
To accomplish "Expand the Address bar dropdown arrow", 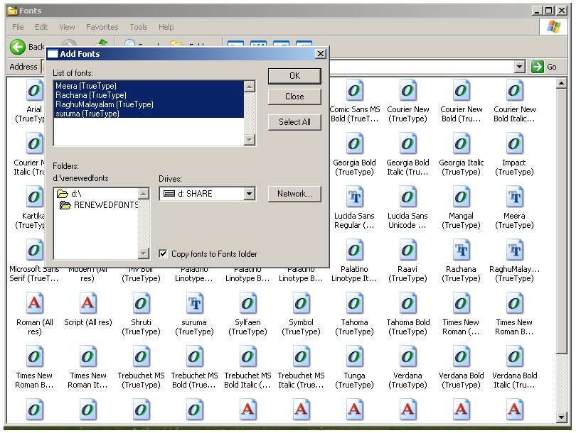I will [520, 67].
